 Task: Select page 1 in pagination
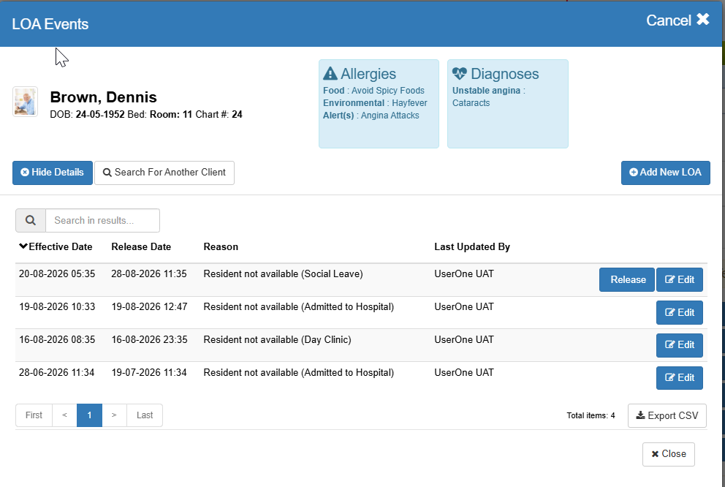[89, 415]
